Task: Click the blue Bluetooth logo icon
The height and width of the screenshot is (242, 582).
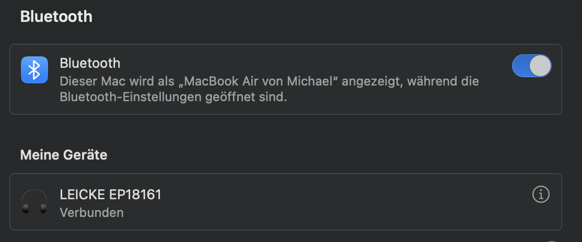Action: coord(34,70)
